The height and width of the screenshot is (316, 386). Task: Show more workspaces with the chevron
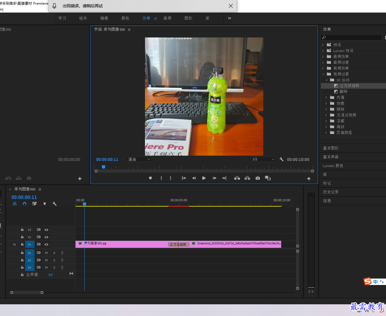[230, 18]
